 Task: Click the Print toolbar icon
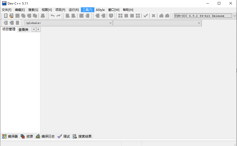click(x=43, y=16)
